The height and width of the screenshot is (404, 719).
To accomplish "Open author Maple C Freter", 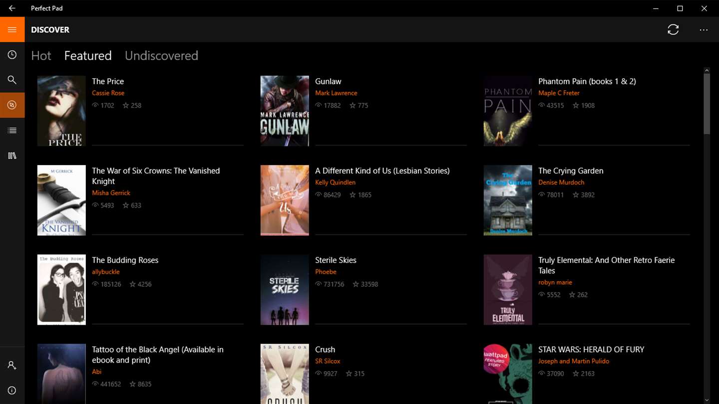I will coord(559,93).
